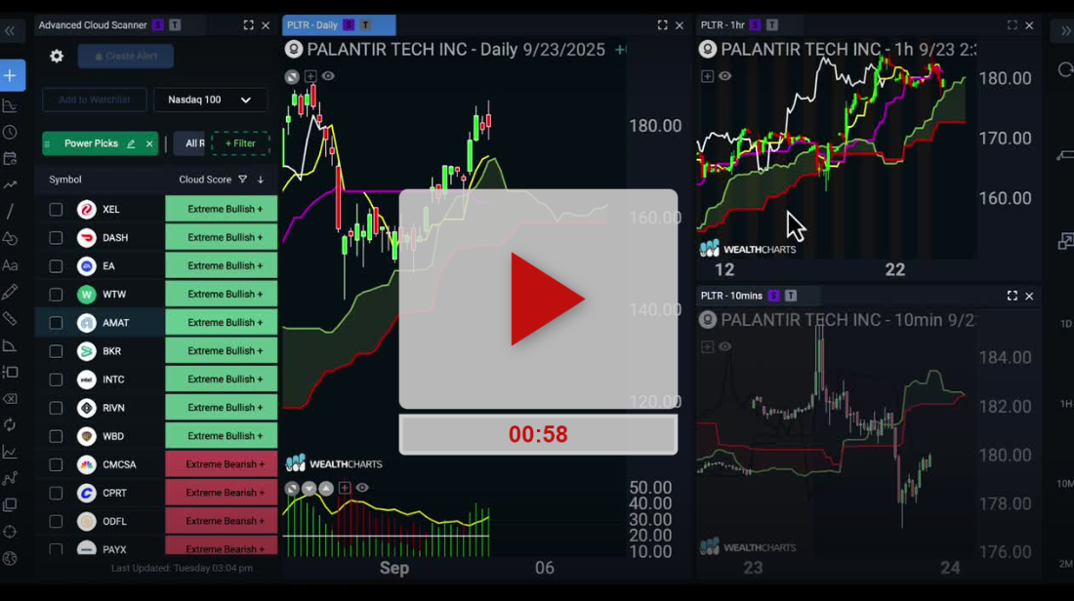Click the T badge on PLTR 1hr tab
1074x601 pixels.
772,25
